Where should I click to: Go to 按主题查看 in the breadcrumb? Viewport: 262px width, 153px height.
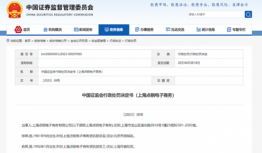point(98,40)
